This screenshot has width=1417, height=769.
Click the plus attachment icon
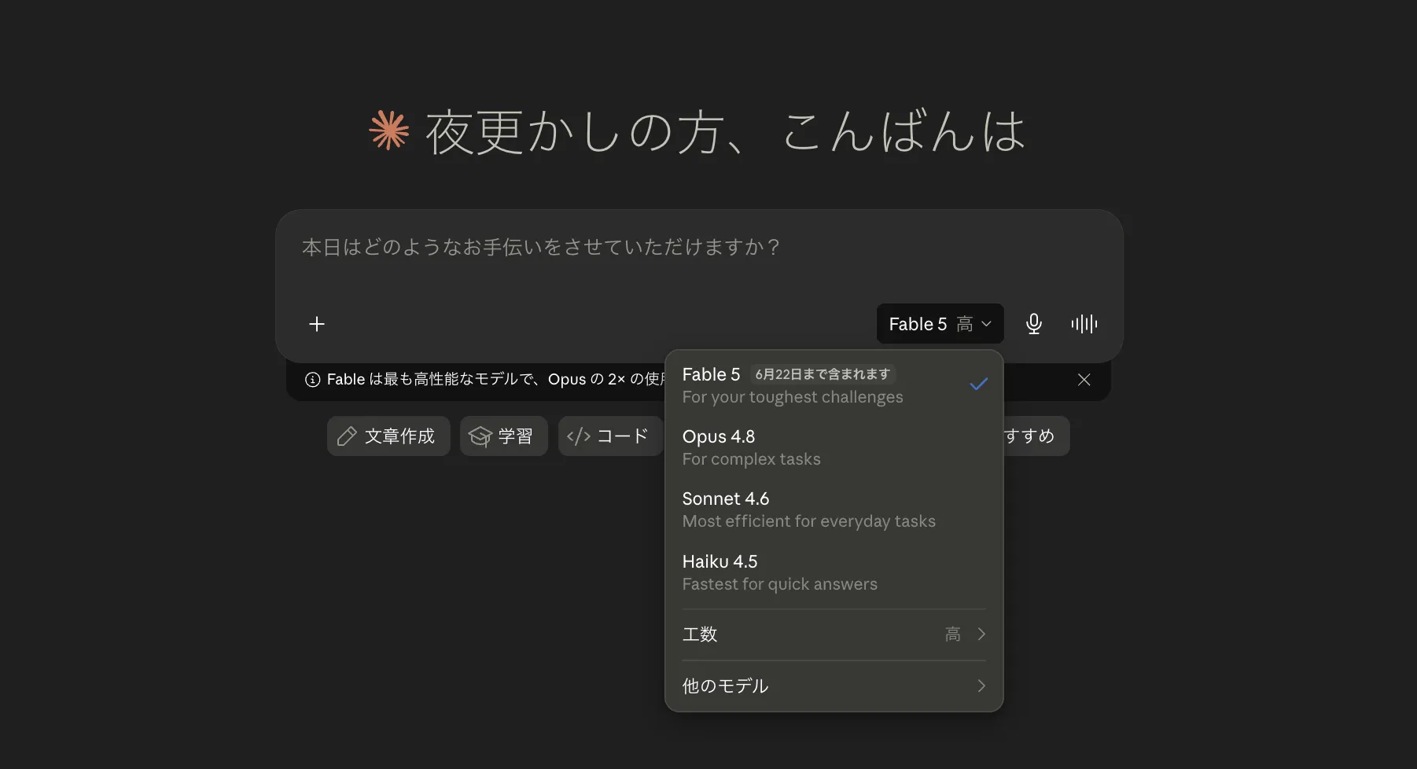click(317, 324)
